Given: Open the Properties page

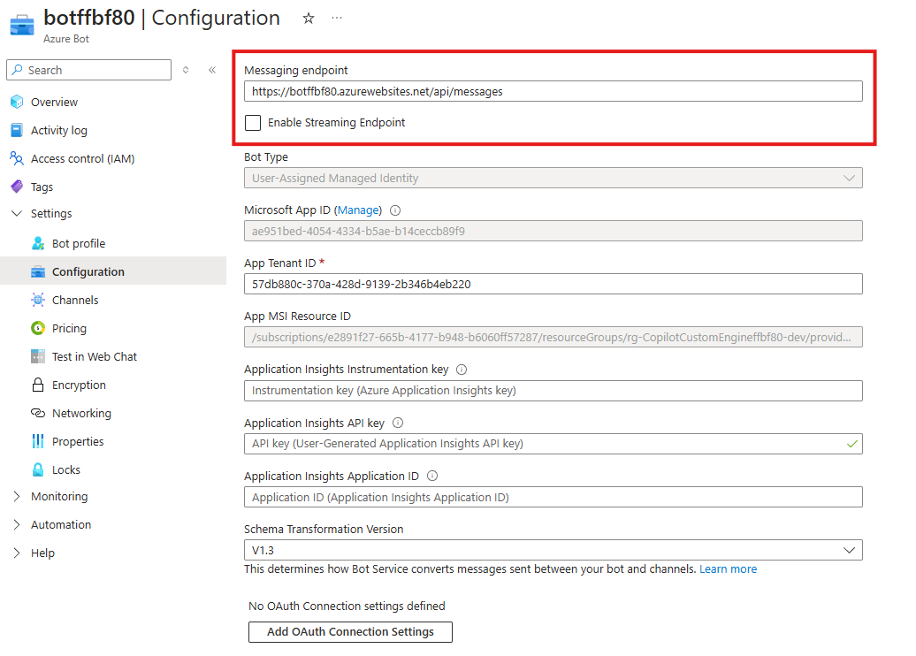Looking at the screenshot, I should [78, 442].
